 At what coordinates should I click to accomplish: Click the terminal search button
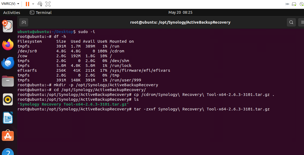pos(291,22)
